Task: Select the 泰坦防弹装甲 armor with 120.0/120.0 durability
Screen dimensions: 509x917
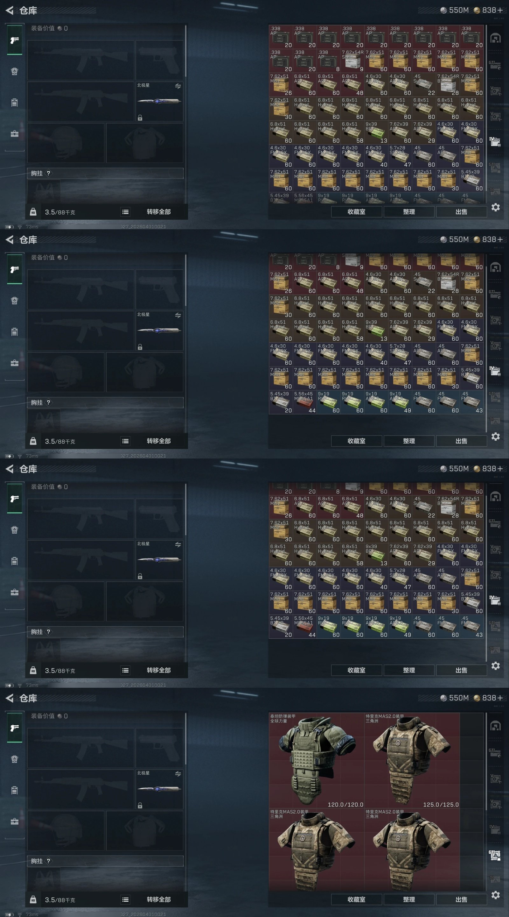Action: (x=317, y=760)
